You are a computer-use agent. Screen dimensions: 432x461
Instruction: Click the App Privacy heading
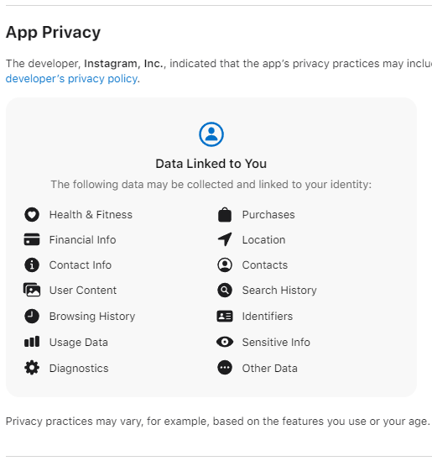tap(53, 32)
